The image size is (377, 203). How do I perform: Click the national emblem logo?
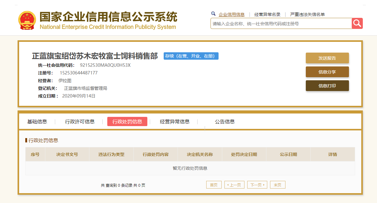tap(27, 20)
